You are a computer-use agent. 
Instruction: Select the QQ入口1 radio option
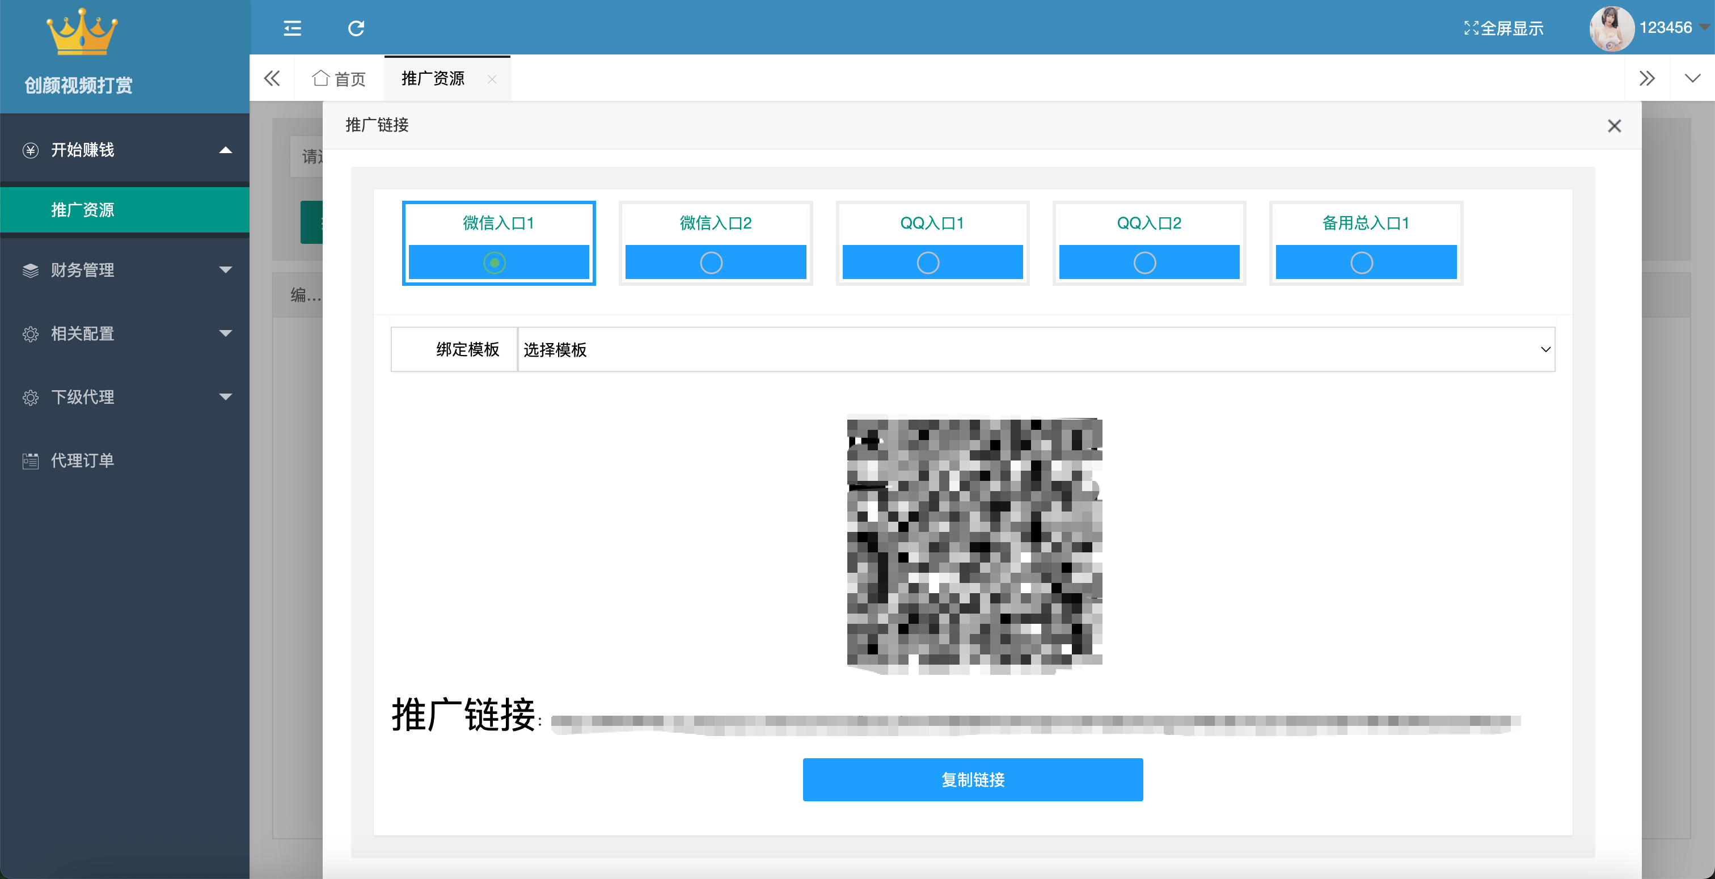[x=927, y=263]
